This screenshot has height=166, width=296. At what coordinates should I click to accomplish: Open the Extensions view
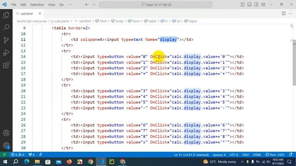click(x=6, y=65)
